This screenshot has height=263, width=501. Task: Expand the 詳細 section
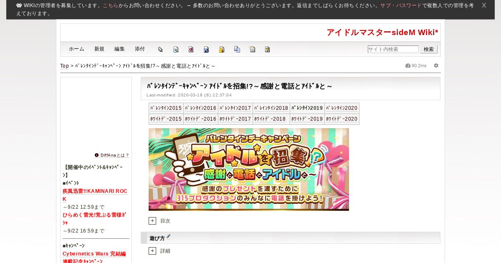coord(152,251)
